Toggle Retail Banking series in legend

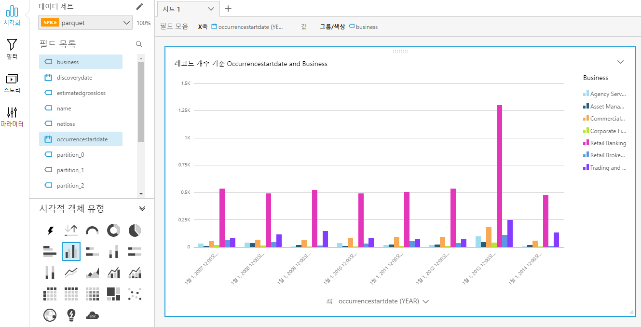coord(608,143)
